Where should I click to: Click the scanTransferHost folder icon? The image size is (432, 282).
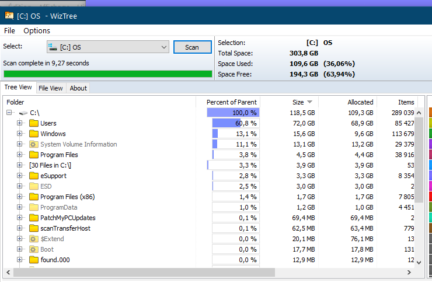(x=34, y=228)
